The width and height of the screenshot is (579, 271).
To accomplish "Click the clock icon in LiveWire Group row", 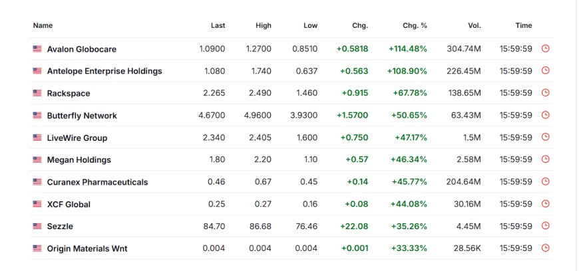I will (545, 137).
